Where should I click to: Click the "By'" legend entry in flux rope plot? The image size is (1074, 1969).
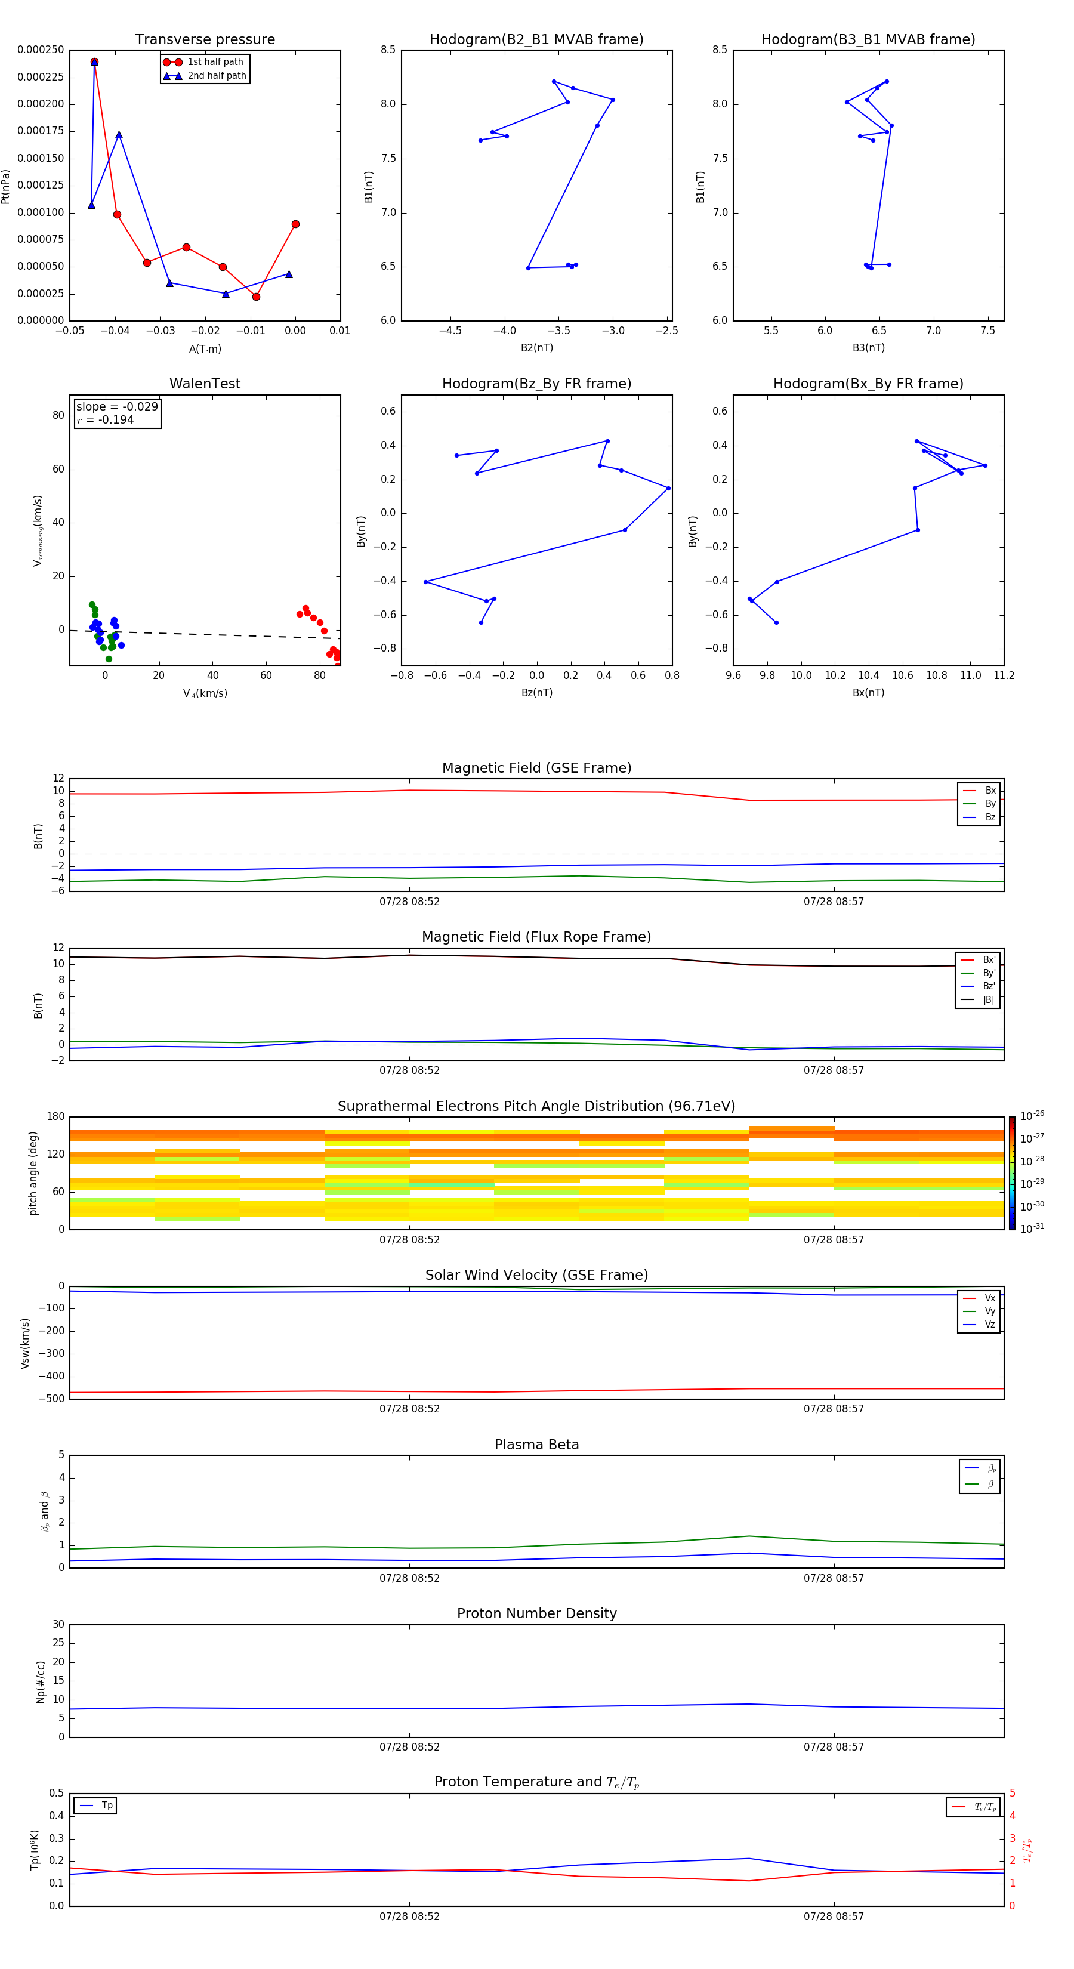point(979,973)
